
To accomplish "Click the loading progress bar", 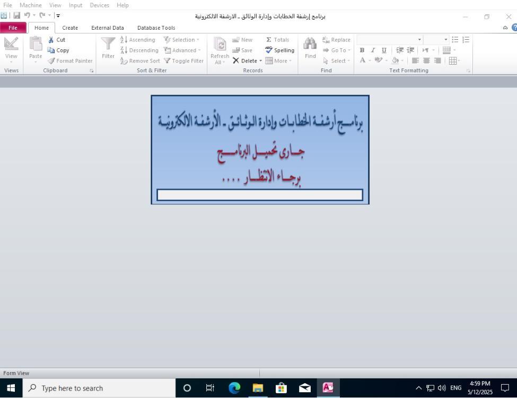I will pos(260,195).
